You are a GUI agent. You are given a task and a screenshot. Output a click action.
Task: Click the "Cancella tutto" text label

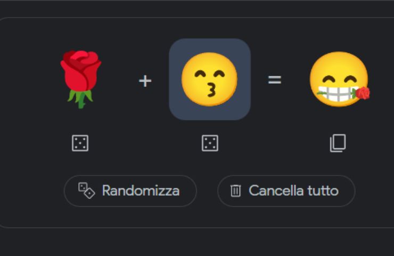[x=293, y=191]
